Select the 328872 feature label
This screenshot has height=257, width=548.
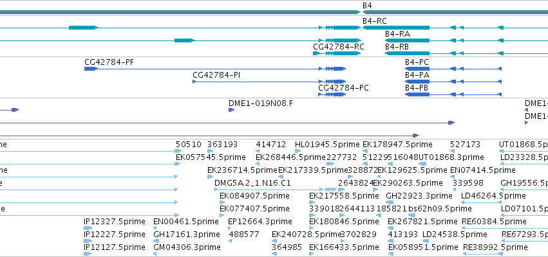[363, 170]
